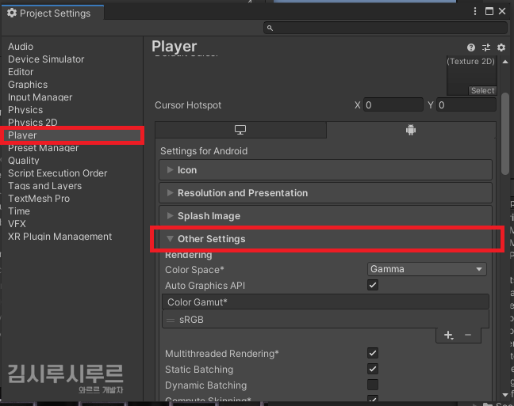Toggle Multithreaded Rendering checkbox
Screen dimensions: 514x406
point(373,353)
